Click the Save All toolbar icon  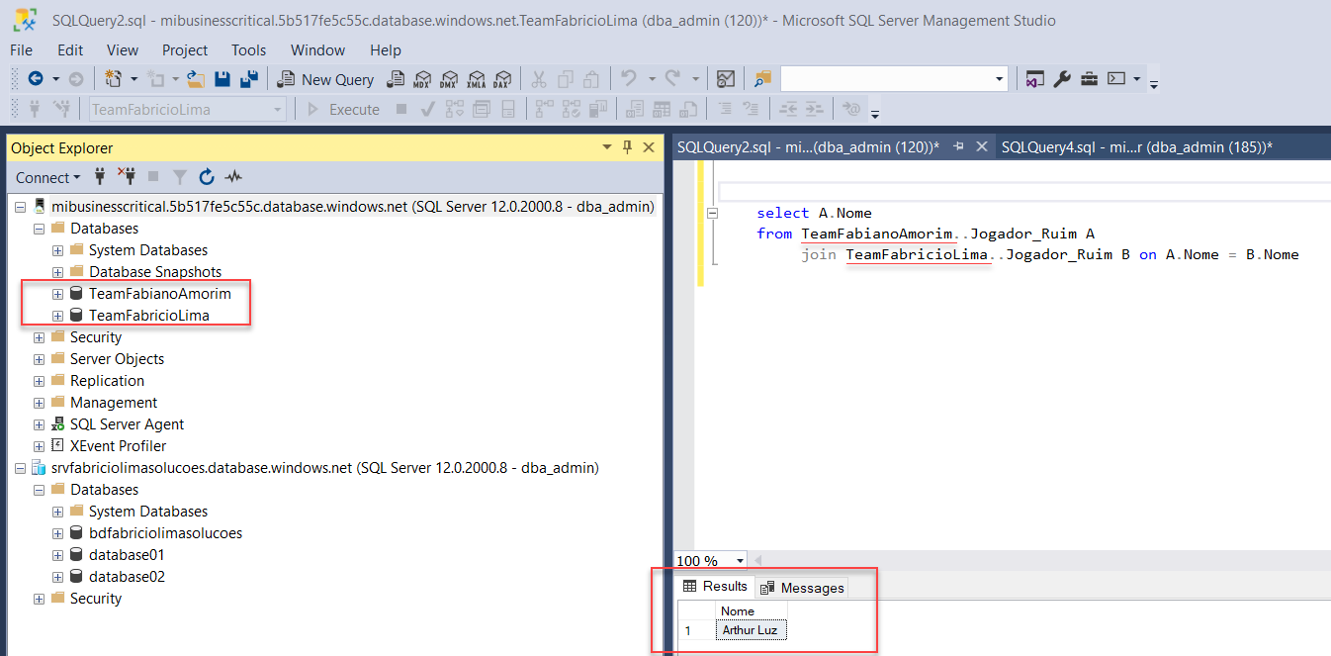[249, 79]
